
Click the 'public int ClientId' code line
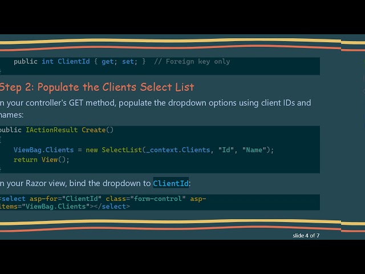121,62
